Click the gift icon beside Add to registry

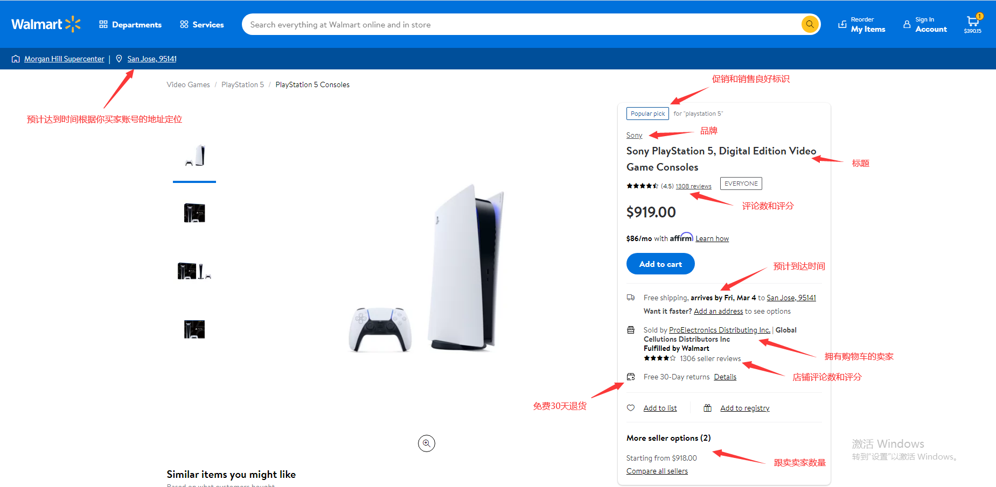708,408
